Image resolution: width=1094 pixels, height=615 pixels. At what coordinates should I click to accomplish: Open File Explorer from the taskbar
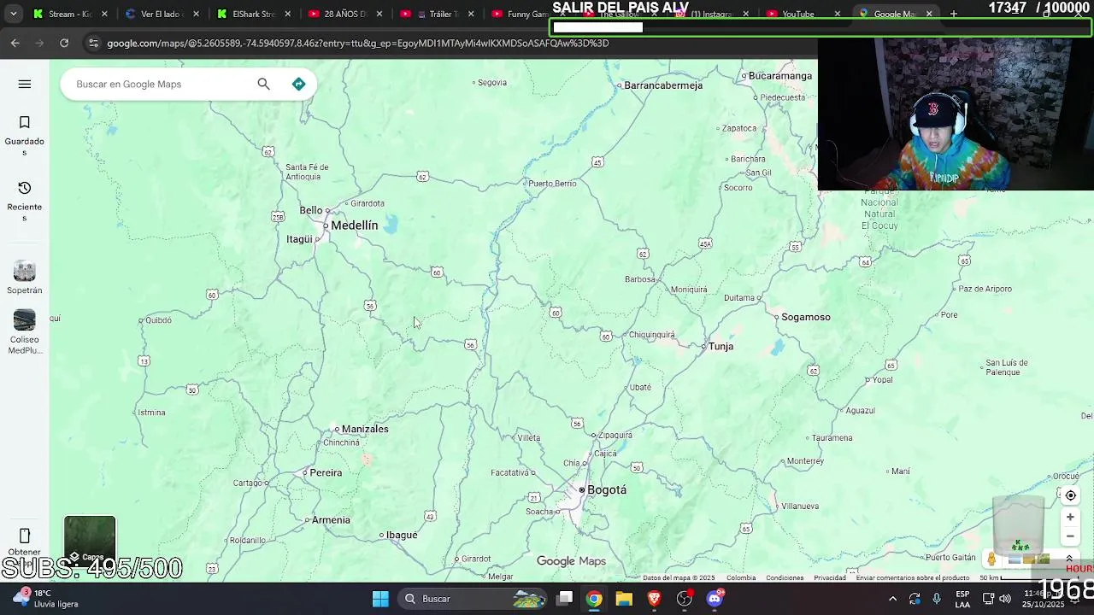point(624,599)
